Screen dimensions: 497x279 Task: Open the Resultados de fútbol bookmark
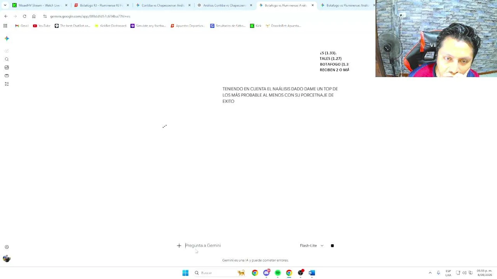228,26
